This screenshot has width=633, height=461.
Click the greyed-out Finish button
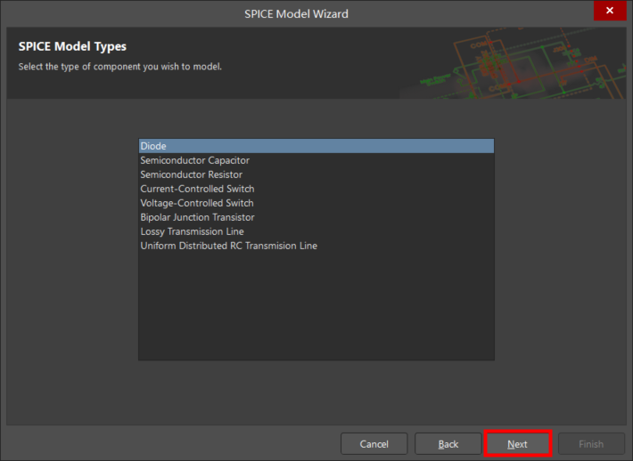tap(591, 444)
